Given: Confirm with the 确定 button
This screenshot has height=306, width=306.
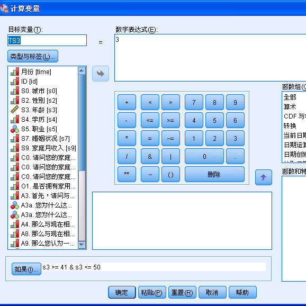Looking at the screenshot, I should [122, 292].
